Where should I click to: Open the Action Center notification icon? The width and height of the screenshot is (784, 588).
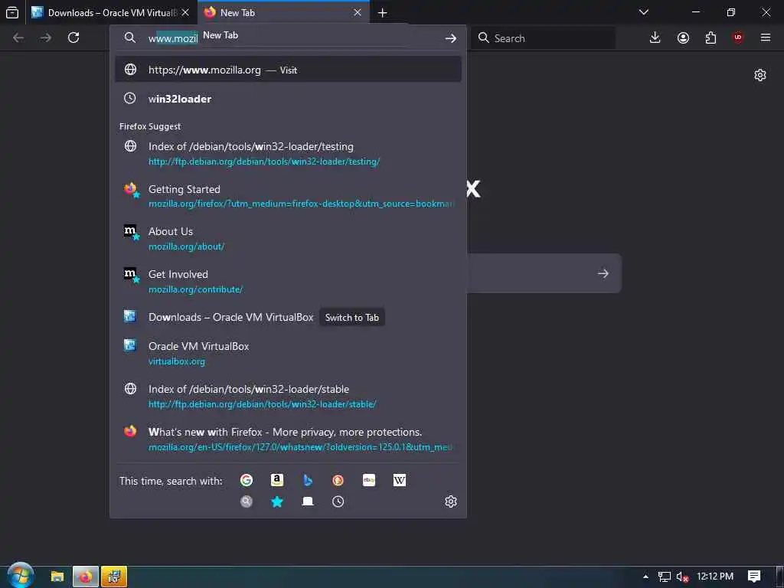754,577
